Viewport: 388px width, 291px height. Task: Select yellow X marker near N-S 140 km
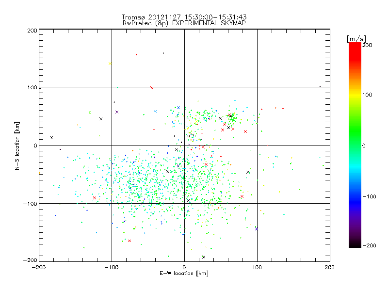pyautogui.click(x=110, y=64)
